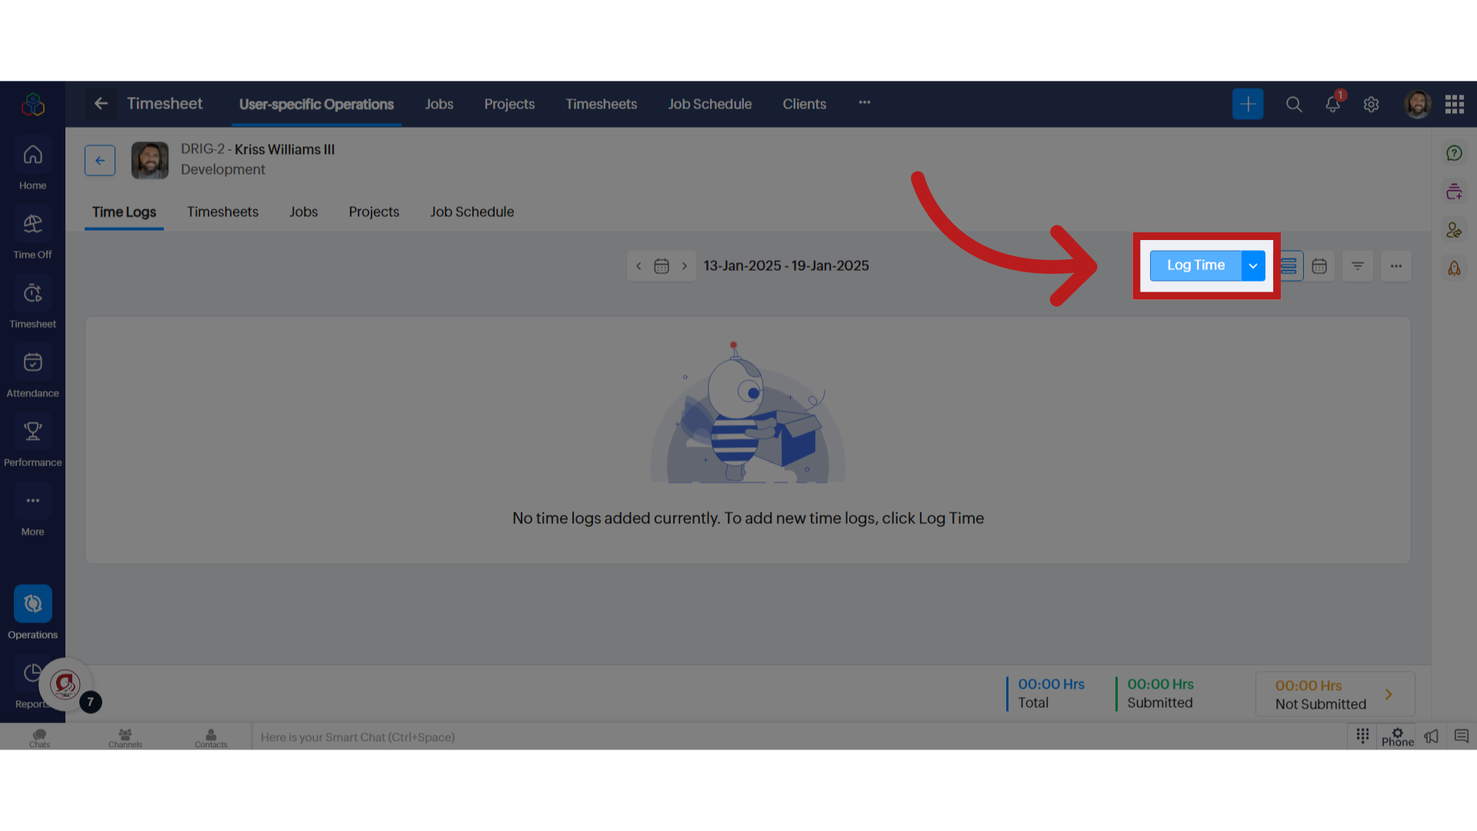Toggle the calendar view icon in toolbar

(1319, 265)
